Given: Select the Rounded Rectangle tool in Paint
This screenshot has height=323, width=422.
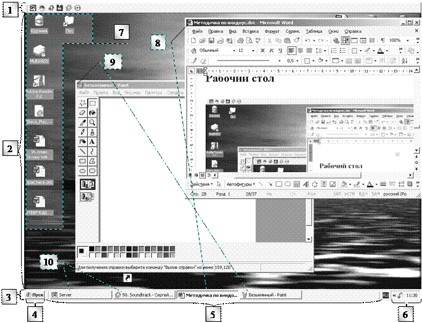Looking at the screenshot, I should click(x=92, y=171).
